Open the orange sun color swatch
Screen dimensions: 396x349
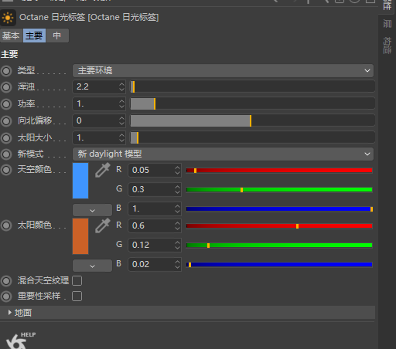(x=80, y=236)
